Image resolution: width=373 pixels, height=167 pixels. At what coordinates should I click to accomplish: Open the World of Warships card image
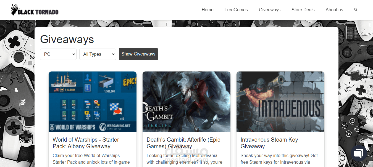93,102
